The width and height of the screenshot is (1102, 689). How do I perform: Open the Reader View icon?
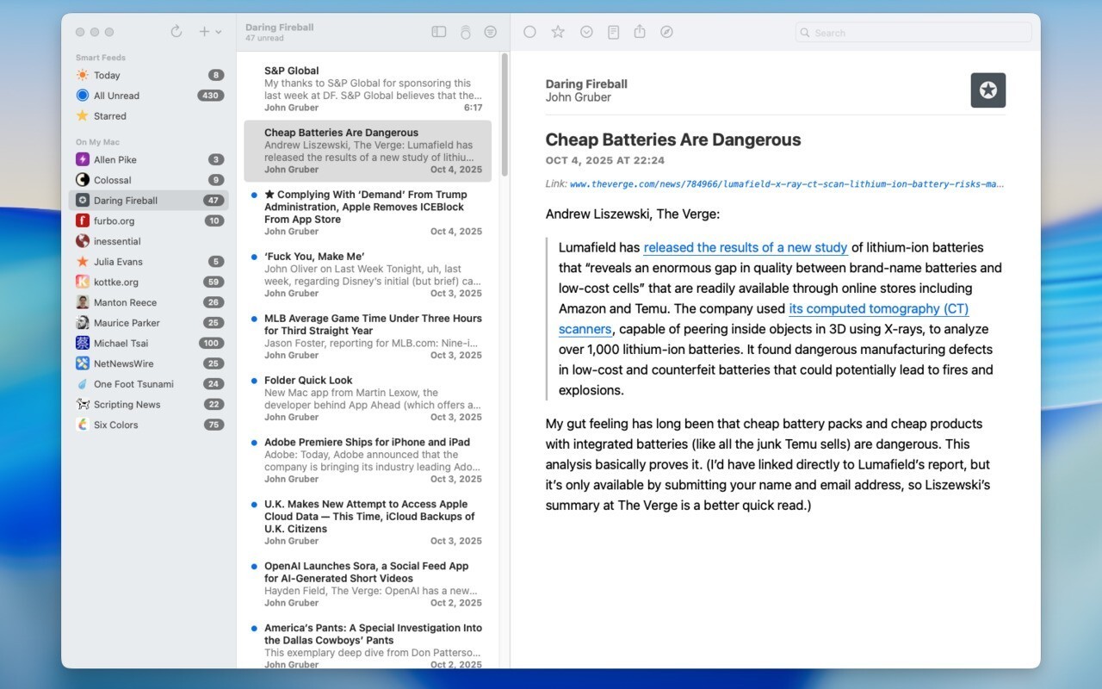pyautogui.click(x=613, y=32)
